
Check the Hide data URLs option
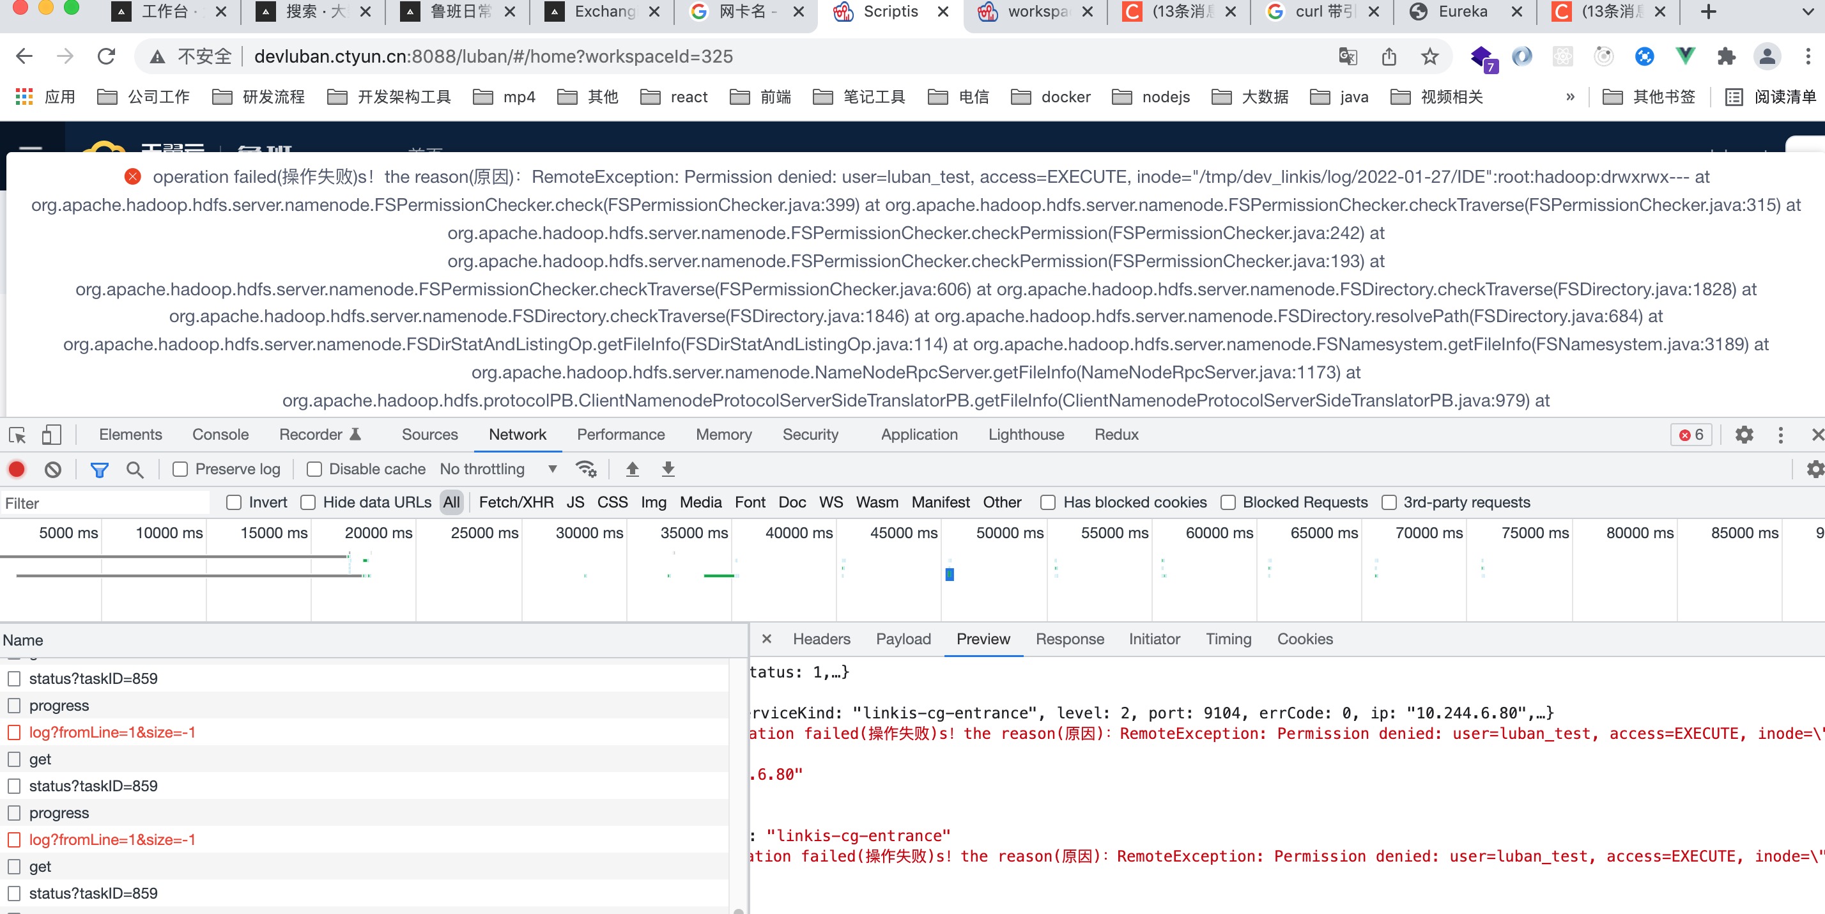[308, 502]
